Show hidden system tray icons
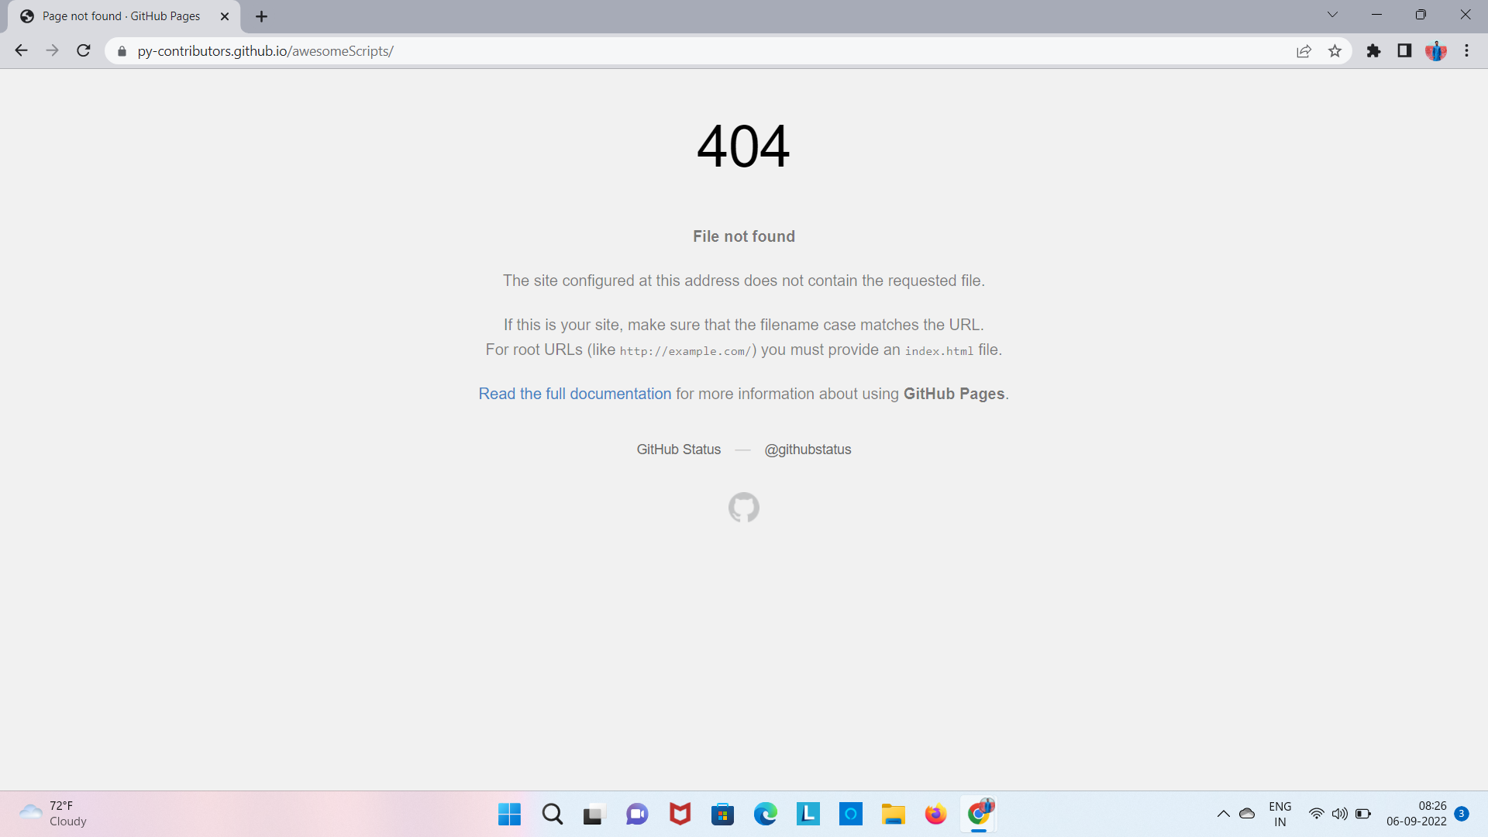The image size is (1488, 837). tap(1223, 814)
